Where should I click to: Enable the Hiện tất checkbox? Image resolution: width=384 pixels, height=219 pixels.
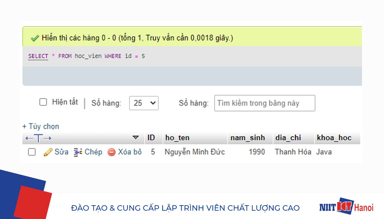[43, 102]
